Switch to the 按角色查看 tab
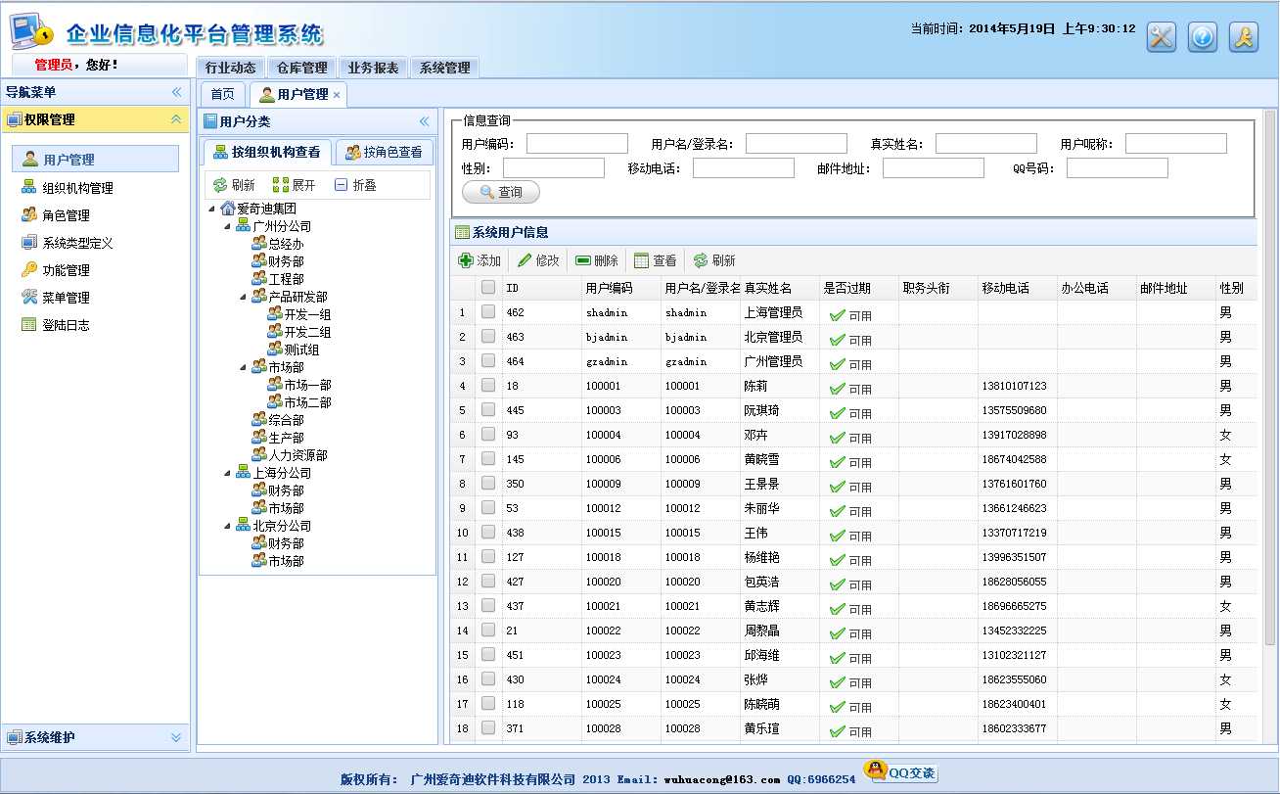Viewport: 1280px width, 794px height. 384,152
